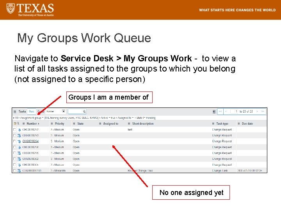Sort by the Priority column header

point(59,123)
